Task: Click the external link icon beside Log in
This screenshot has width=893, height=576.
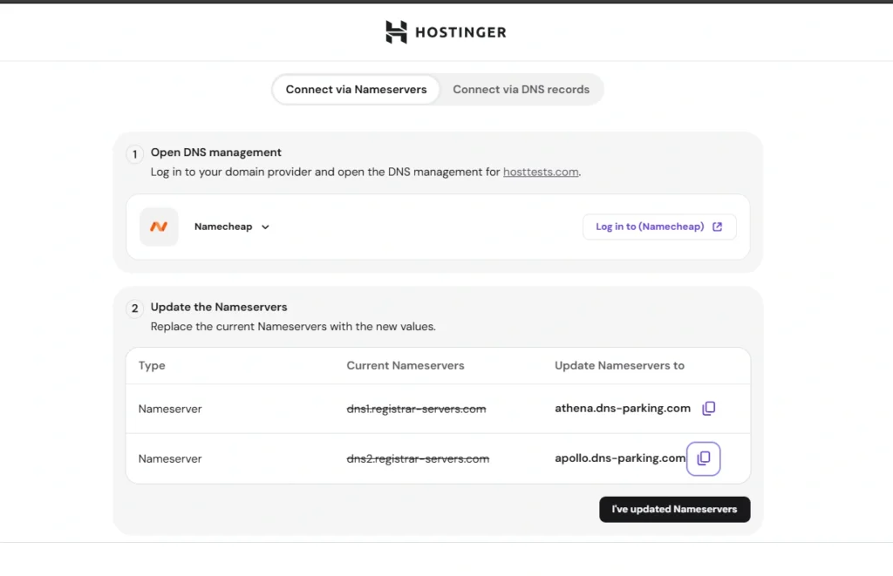Action: (718, 227)
